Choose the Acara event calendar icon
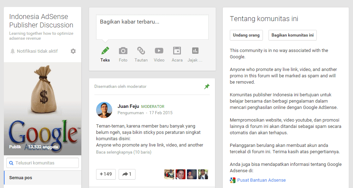This screenshot has width=353, height=188. click(x=177, y=51)
